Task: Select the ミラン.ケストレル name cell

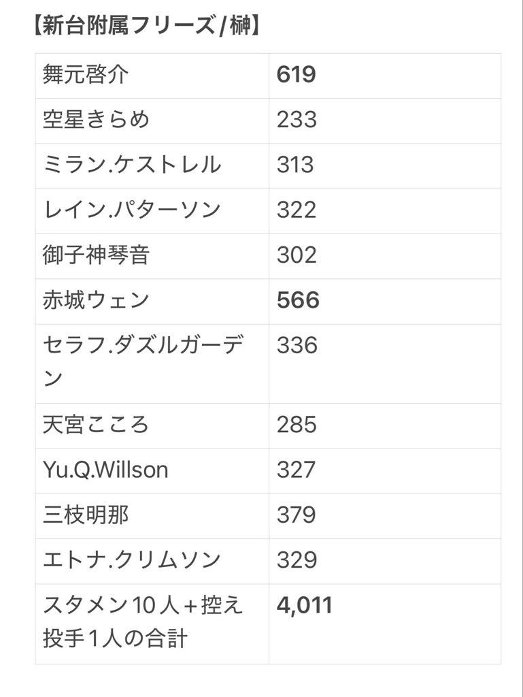Action: 152,166
